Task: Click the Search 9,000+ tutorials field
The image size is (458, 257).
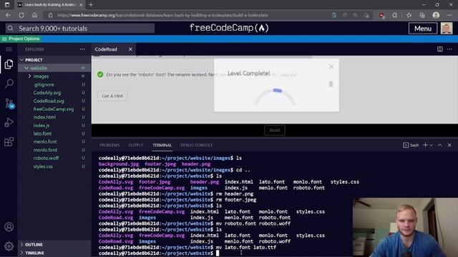Action: (x=79, y=29)
